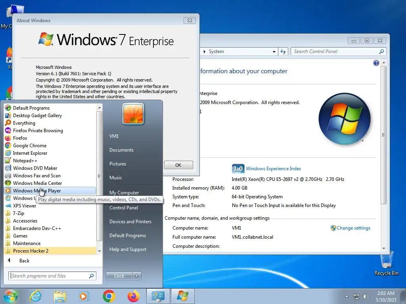Image resolution: width=406 pixels, height=304 pixels.
Task: Open Internet Explorer from the programs list
Action: [x=50, y=153]
